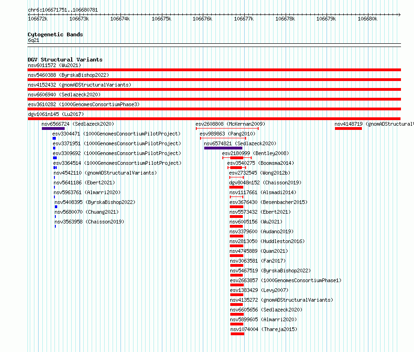Open nsv4135272 (gnomADStructuralVariants) label

tap(281, 300)
